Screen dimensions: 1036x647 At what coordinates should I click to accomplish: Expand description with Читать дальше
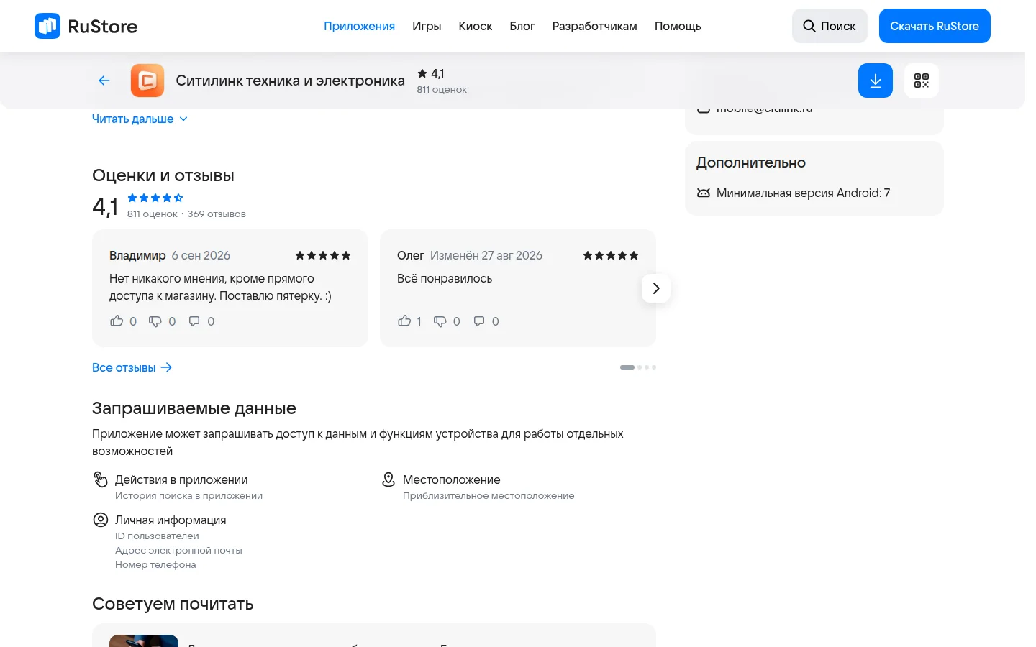(x=140, y=119)
